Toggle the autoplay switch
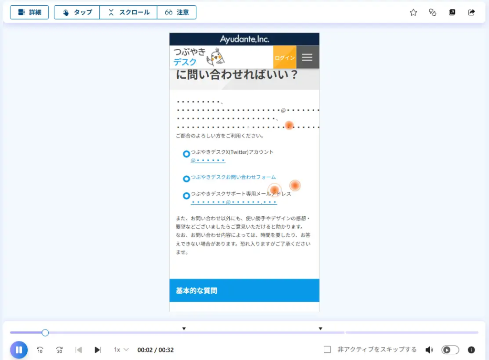This screenshot has width=489, height=360. click(x=450, y=350)
